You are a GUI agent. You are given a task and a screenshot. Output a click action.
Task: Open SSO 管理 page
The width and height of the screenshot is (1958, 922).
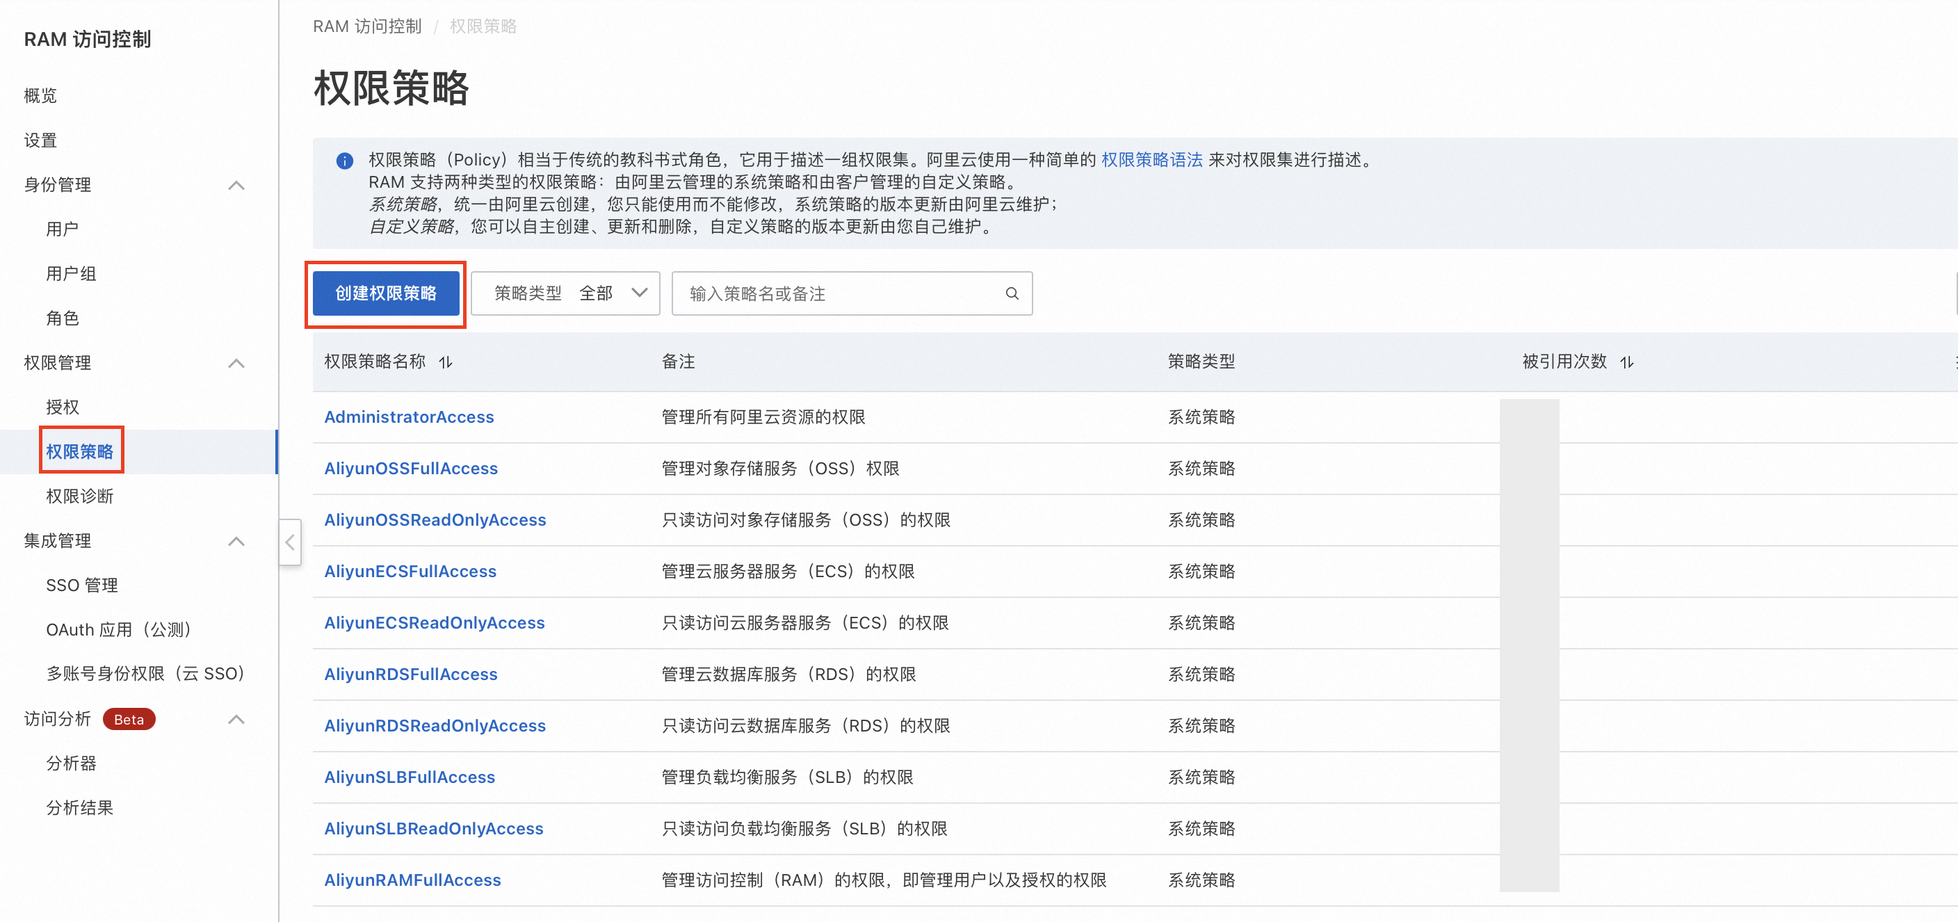pos(82,585)
